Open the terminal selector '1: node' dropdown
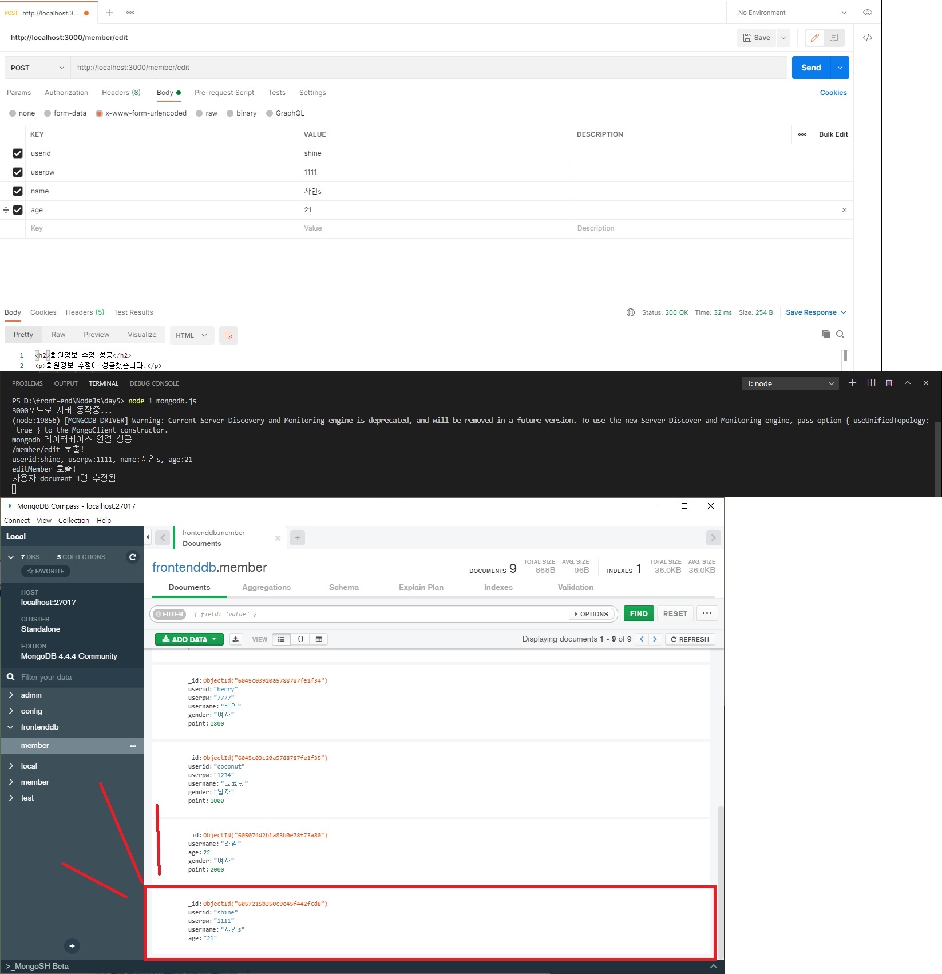The width and height of the screenshot is (942, 974). [790, 383]
